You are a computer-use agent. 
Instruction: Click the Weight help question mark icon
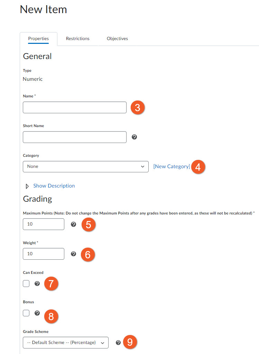73,254
